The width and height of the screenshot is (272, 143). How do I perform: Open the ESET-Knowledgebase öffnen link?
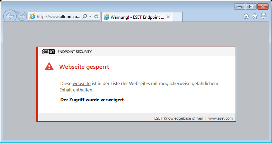(179, 118)
